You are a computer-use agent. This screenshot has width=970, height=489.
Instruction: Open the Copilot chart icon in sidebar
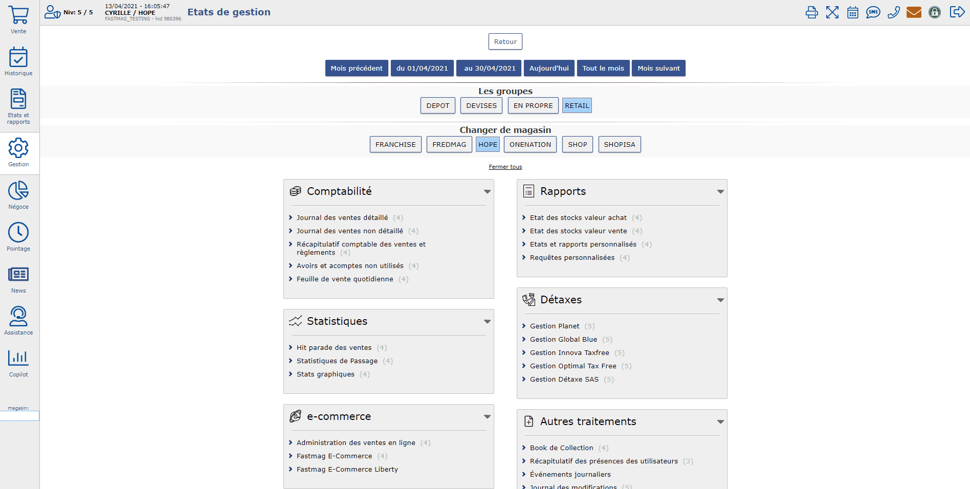click(18, 363)
